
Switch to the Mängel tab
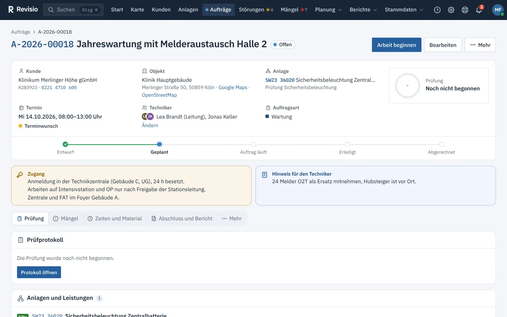[x=66, y=219]
